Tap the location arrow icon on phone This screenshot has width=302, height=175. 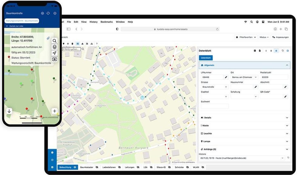[54, 53]
